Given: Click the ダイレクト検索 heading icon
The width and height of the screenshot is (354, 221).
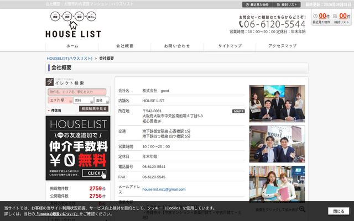Looking at the screenshot, I should (50, 82).
